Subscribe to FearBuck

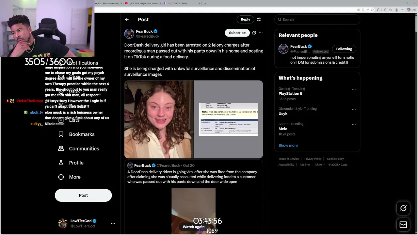click(x=237, y=33)
